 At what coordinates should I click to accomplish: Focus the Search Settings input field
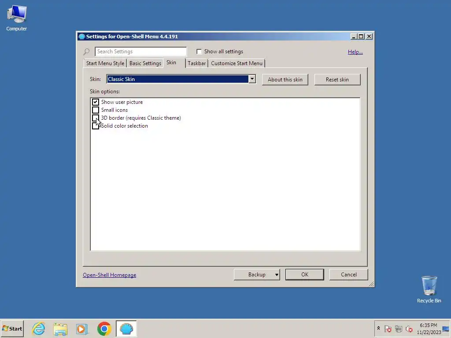tap(140, 51)
